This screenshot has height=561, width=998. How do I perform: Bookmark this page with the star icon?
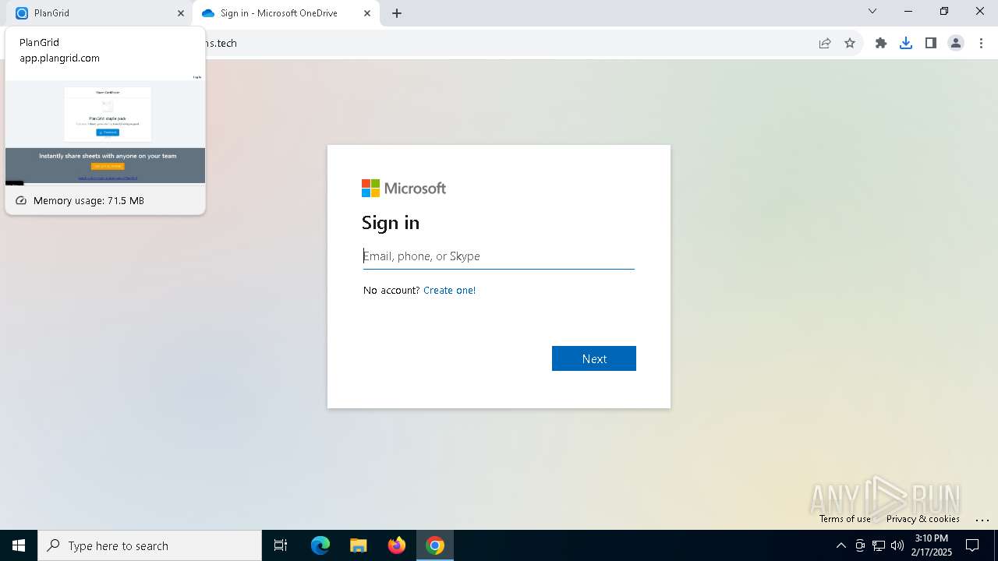[x=850, y=43]
